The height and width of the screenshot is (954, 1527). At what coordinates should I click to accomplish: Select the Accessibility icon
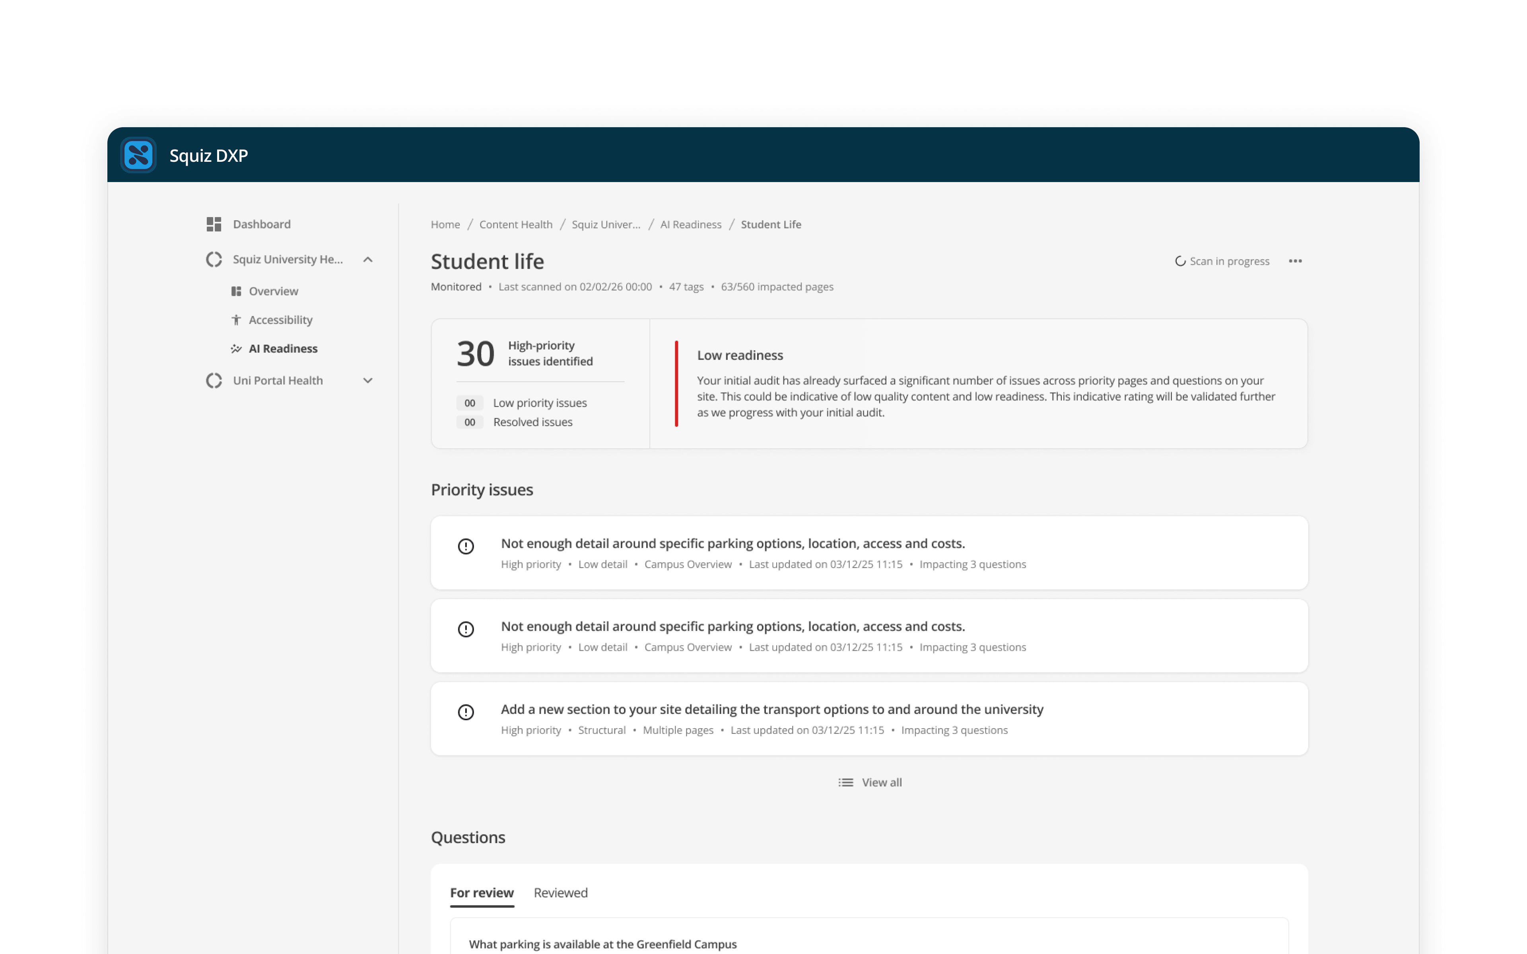237,320
